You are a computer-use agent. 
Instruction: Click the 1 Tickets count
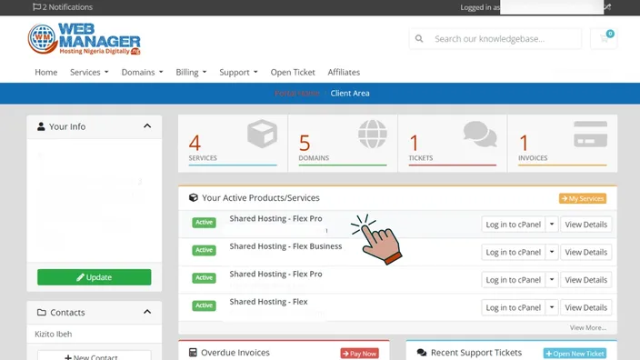(414, 144)
